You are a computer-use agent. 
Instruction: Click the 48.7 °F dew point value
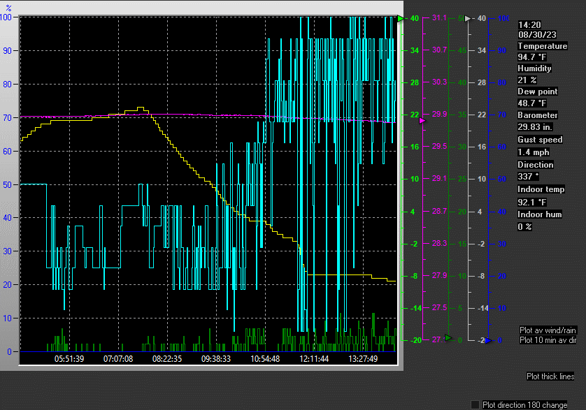click(532, 103)
